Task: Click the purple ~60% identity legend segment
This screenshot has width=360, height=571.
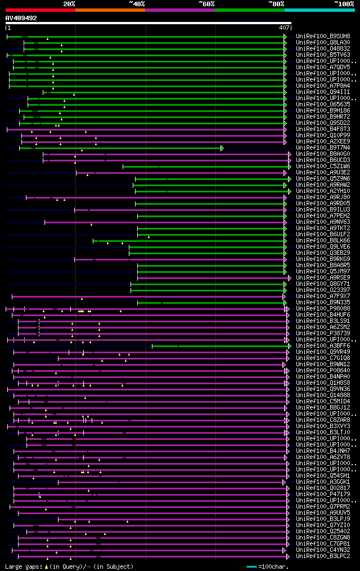Action: pyautogui.click(x=180, y=10)
